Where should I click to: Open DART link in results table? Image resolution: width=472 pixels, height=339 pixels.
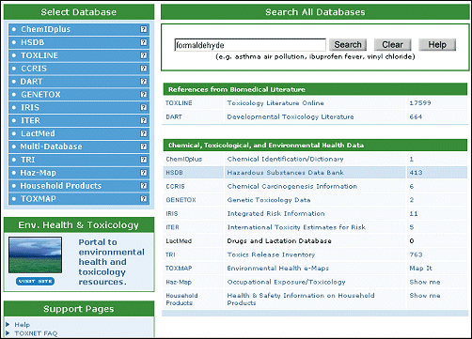174,116
